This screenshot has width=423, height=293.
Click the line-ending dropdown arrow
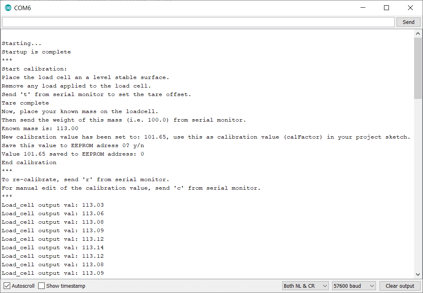click(x=324, y=286)
